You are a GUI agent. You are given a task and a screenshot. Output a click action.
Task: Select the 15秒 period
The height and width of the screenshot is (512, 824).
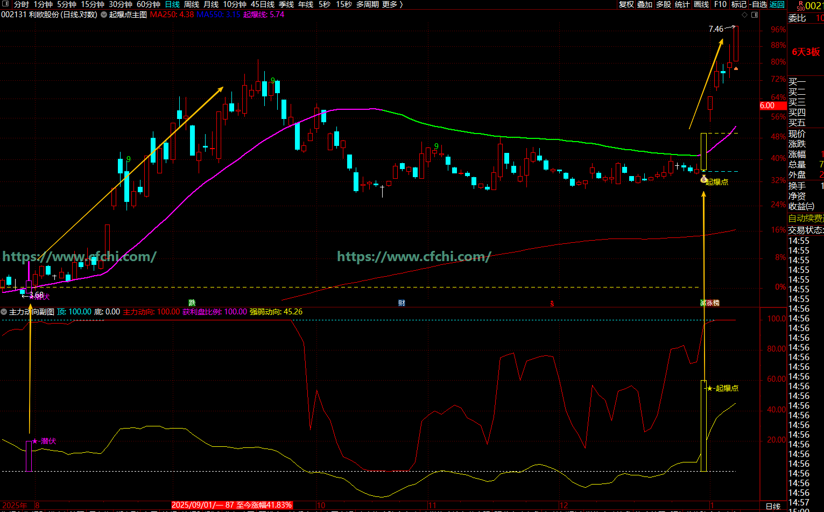tap(344, 4)
